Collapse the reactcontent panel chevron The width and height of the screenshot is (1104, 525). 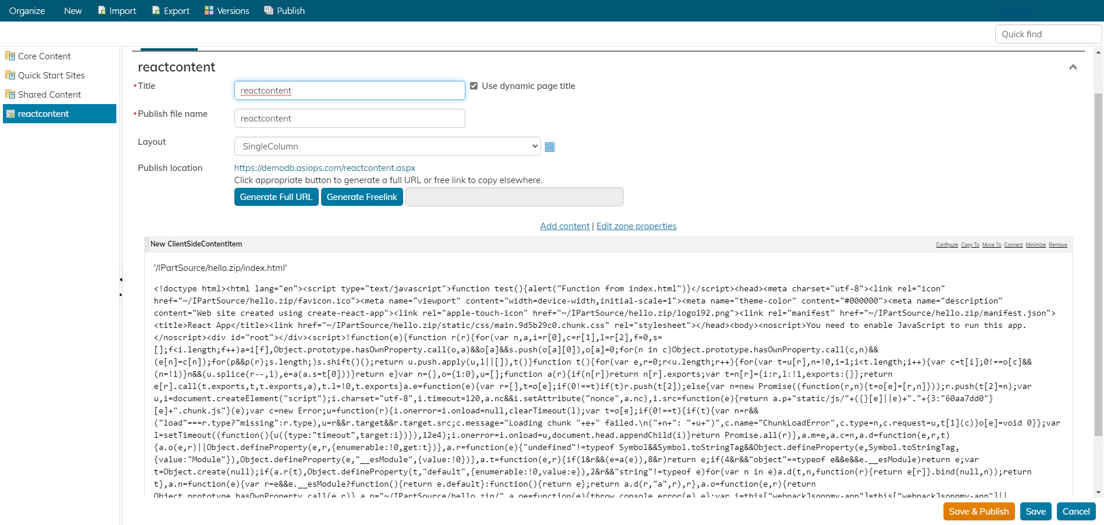coord(1073,67)
